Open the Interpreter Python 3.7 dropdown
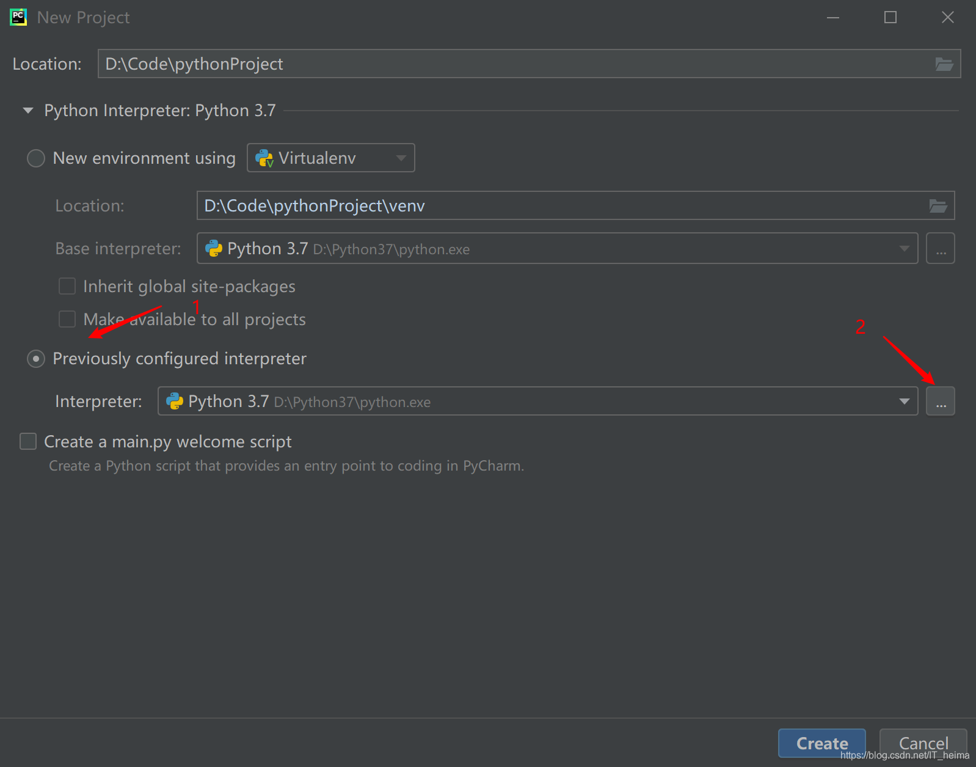Viewport: 976px width, 767px height. pyautogui.click(x=537, y=401)
